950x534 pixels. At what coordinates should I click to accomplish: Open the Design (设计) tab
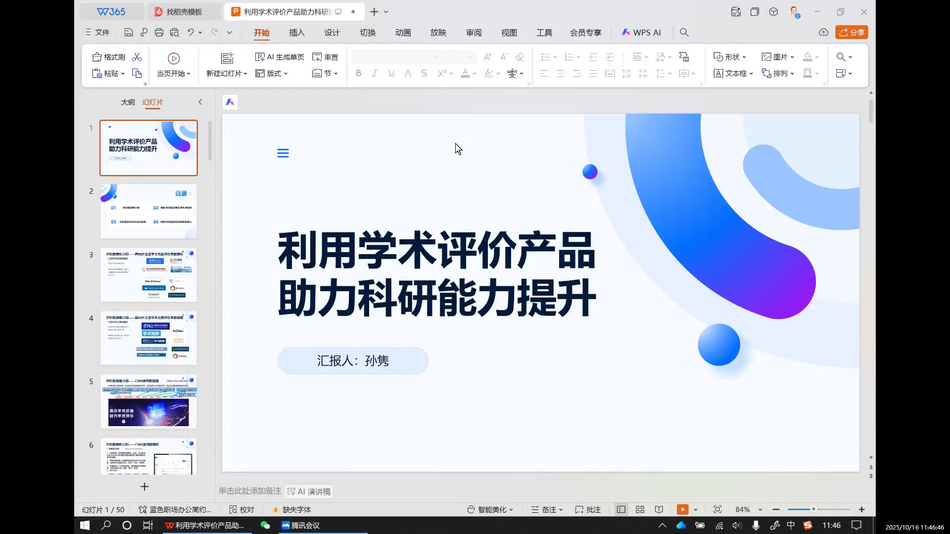332,33
